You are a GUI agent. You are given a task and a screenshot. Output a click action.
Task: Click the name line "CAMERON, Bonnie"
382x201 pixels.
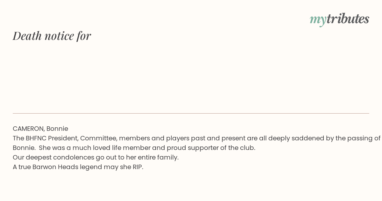point(40,129)
